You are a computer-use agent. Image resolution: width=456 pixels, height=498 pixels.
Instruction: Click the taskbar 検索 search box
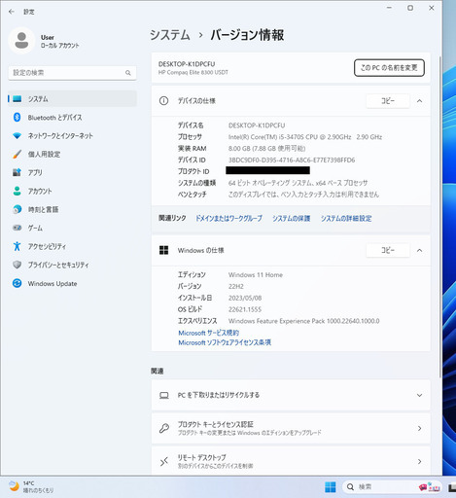coord(392,486)
